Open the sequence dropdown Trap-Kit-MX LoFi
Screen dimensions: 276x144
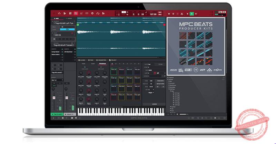(63, 23)
